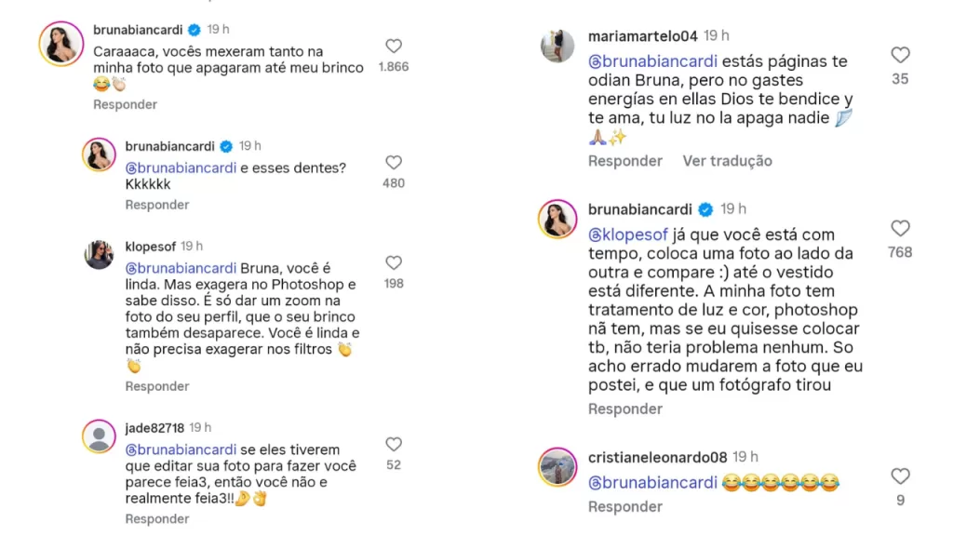The image size is (953, 536).
Task: Reply to klopesof's comment
Action: coord(157,386)
